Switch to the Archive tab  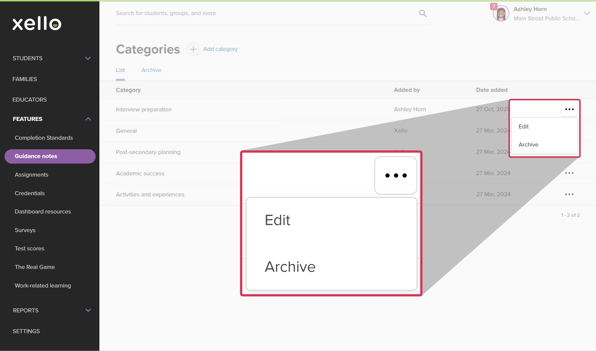[x=151, y=70]
